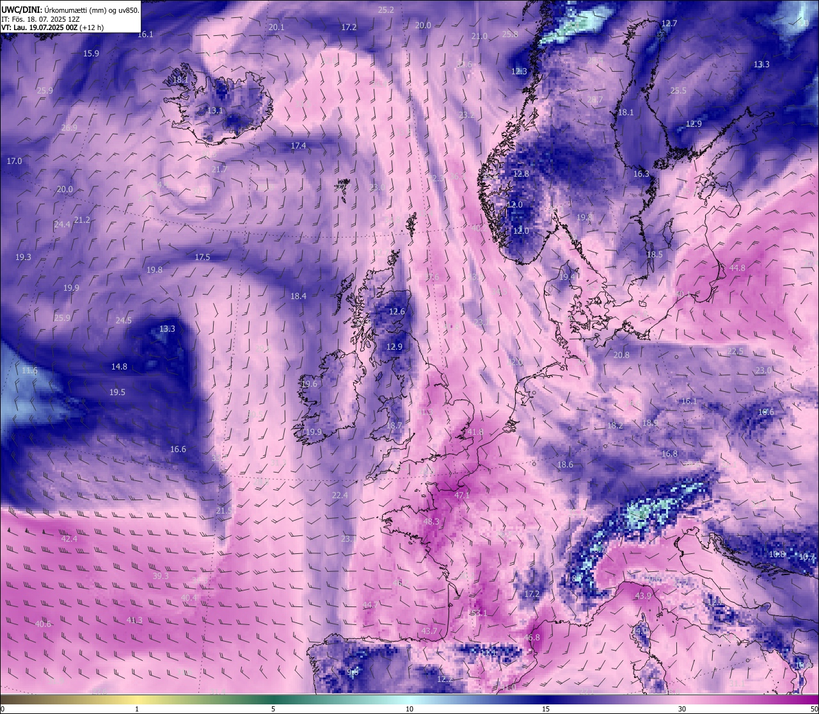
Task: Click the 22.4 value label
Action: (x=340, y=496)
